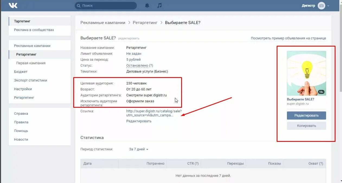Image resolution: width=342 pixels, height=183 pixels.
Task: Click Ретаргетинг campaign name value
Action: pos(136,48)
